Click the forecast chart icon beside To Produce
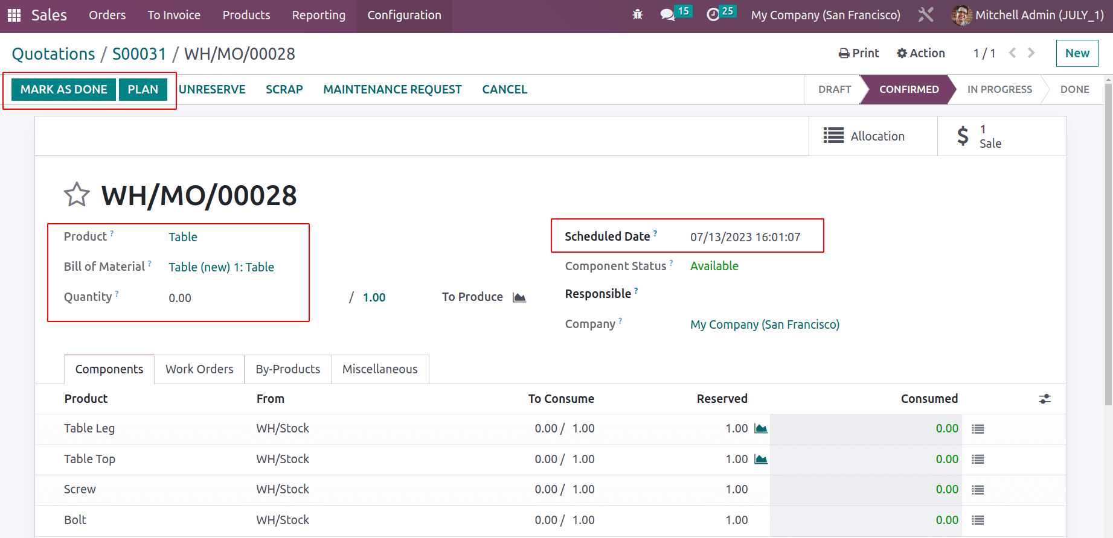 pyautogui.click(x=519, y=297)
